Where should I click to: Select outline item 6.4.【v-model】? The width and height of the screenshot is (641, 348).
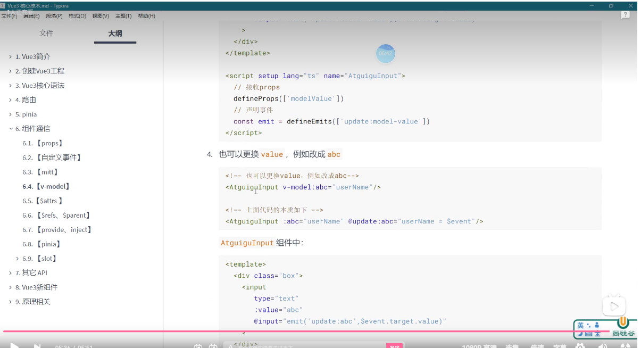click(x=46, y=186)
